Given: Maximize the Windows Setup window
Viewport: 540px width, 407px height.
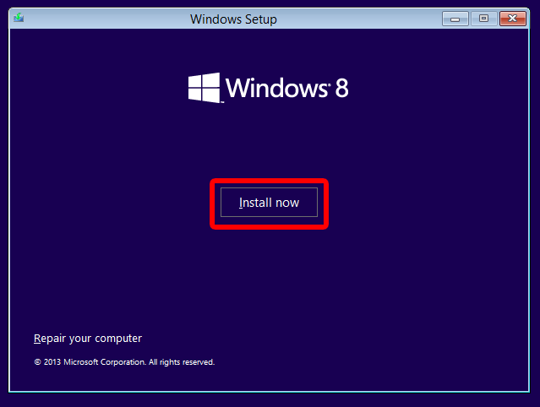Looking at the screenshot, I should 484,19.
